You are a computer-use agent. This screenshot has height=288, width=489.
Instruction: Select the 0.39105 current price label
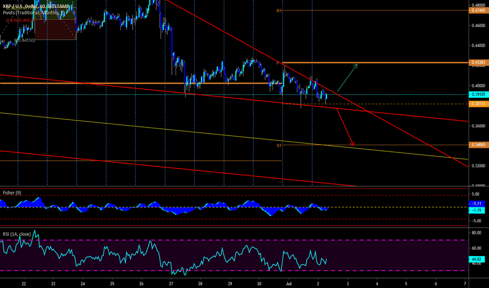[x=479, y=94]
